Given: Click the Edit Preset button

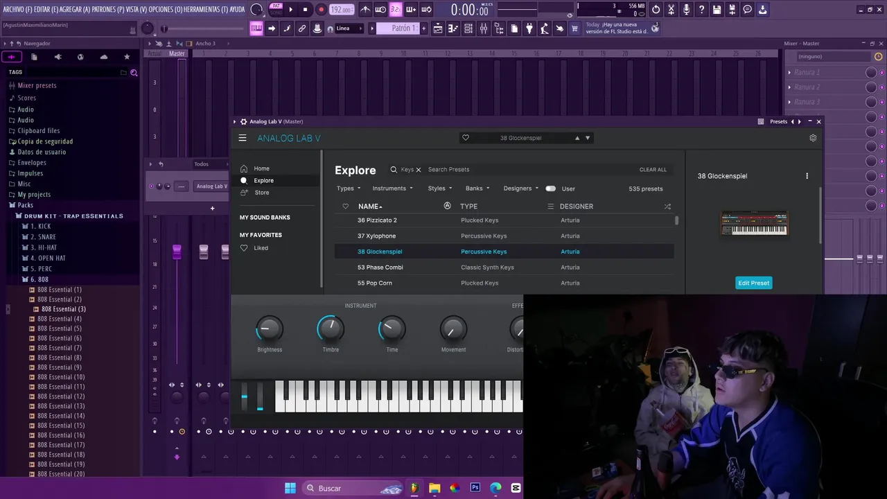Looking at the screenshot, I should 753,283.
